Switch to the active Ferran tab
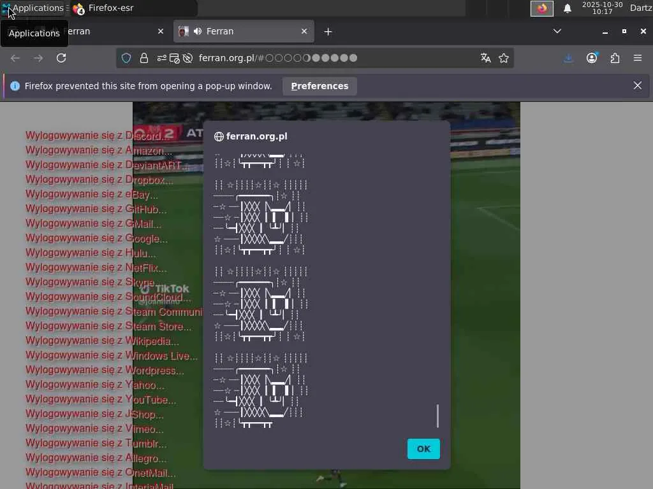The width and height of the screenshot is (653, 489). tap(244, 32)
